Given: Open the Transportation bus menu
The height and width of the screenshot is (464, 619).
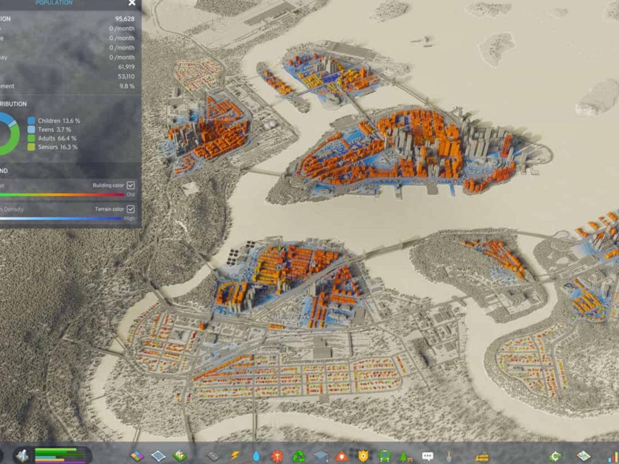Looking at the screenshot, I should pos(385,456).
